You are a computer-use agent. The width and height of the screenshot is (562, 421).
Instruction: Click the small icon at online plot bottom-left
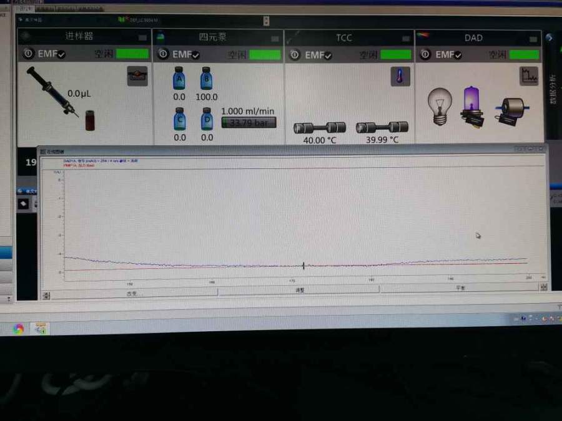[x=46, y=296]
